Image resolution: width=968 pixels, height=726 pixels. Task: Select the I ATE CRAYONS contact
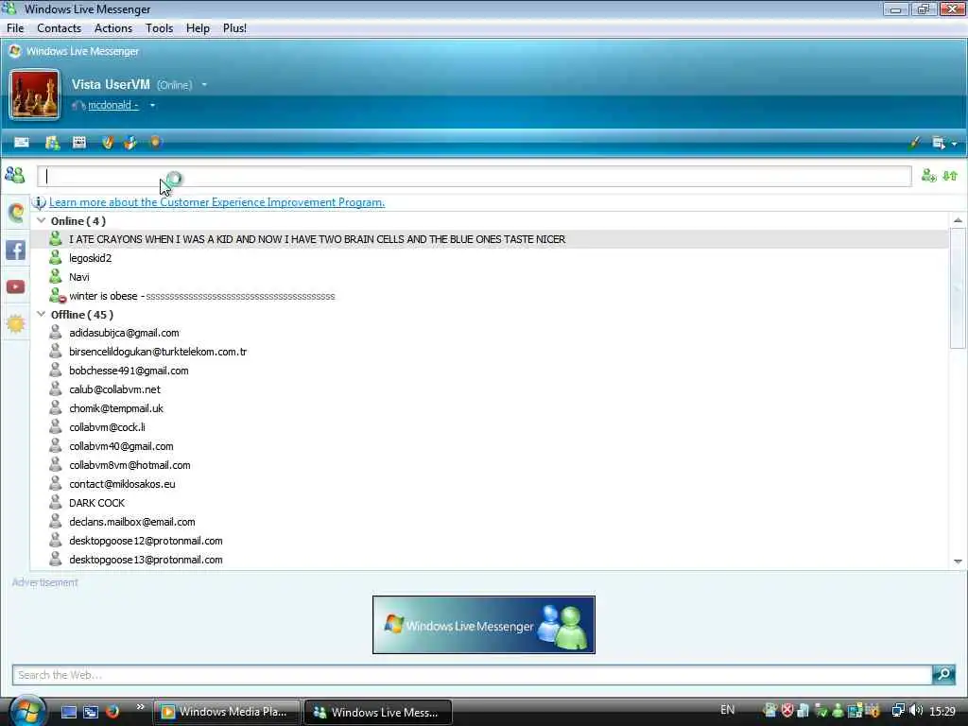(x=490, y=239)
